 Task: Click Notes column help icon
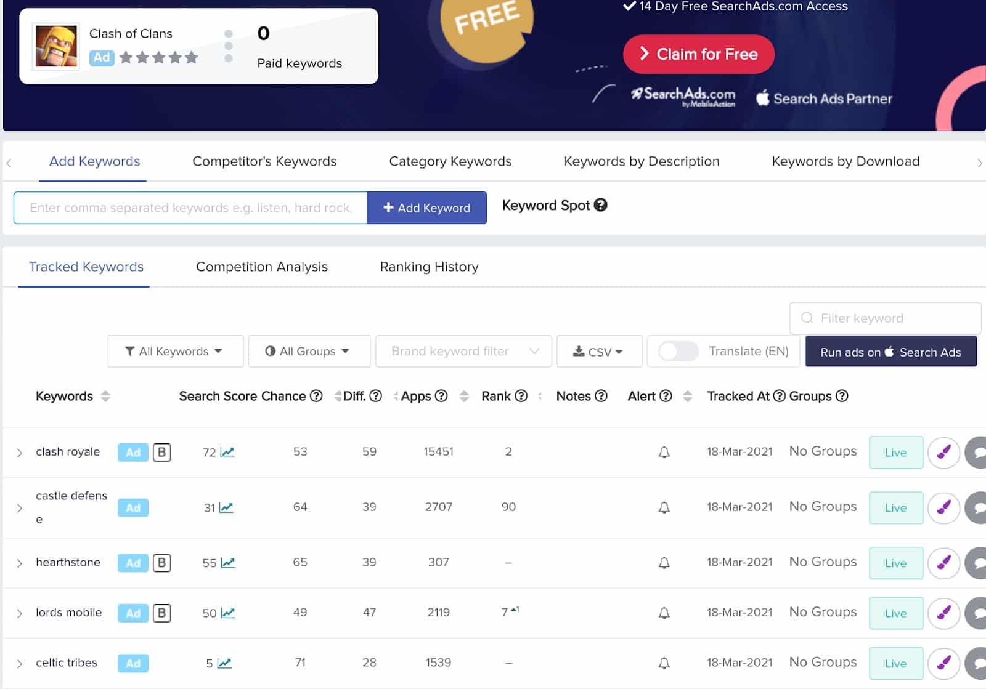coord(601,396)
